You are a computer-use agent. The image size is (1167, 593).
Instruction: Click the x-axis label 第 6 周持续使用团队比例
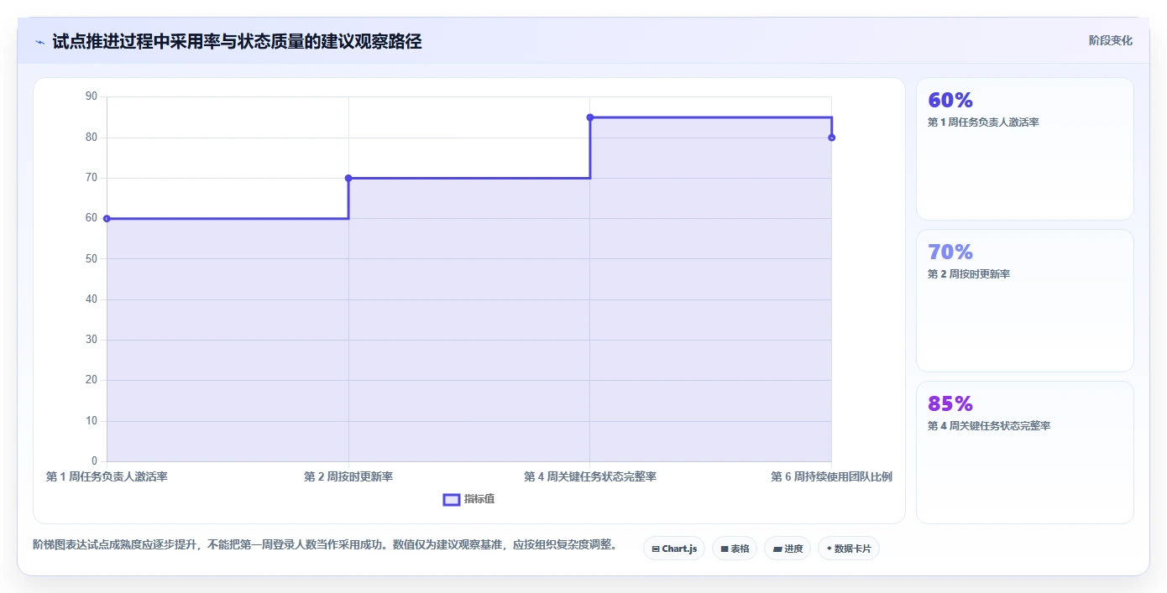[831, 476]
